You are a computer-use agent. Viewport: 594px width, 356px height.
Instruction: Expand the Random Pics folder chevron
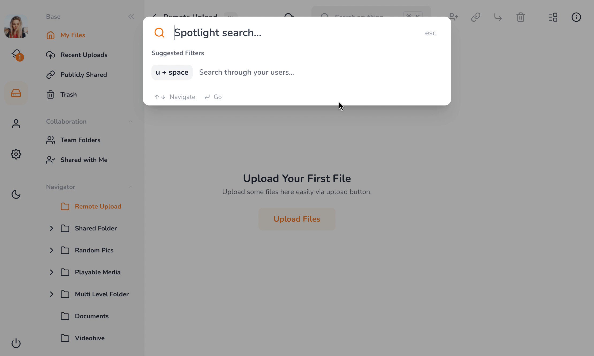(51, 250)
